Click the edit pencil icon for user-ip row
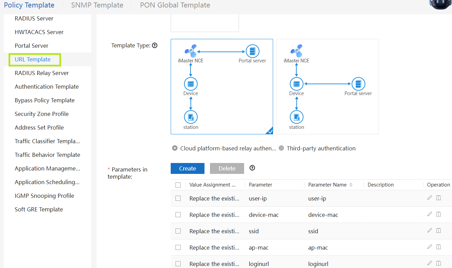This screenshot has height=268, width=452. click(429, 198)
